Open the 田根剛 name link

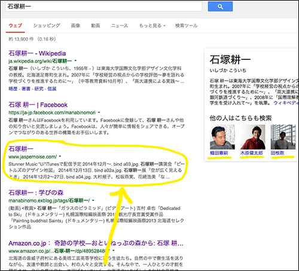pos(277,153)
